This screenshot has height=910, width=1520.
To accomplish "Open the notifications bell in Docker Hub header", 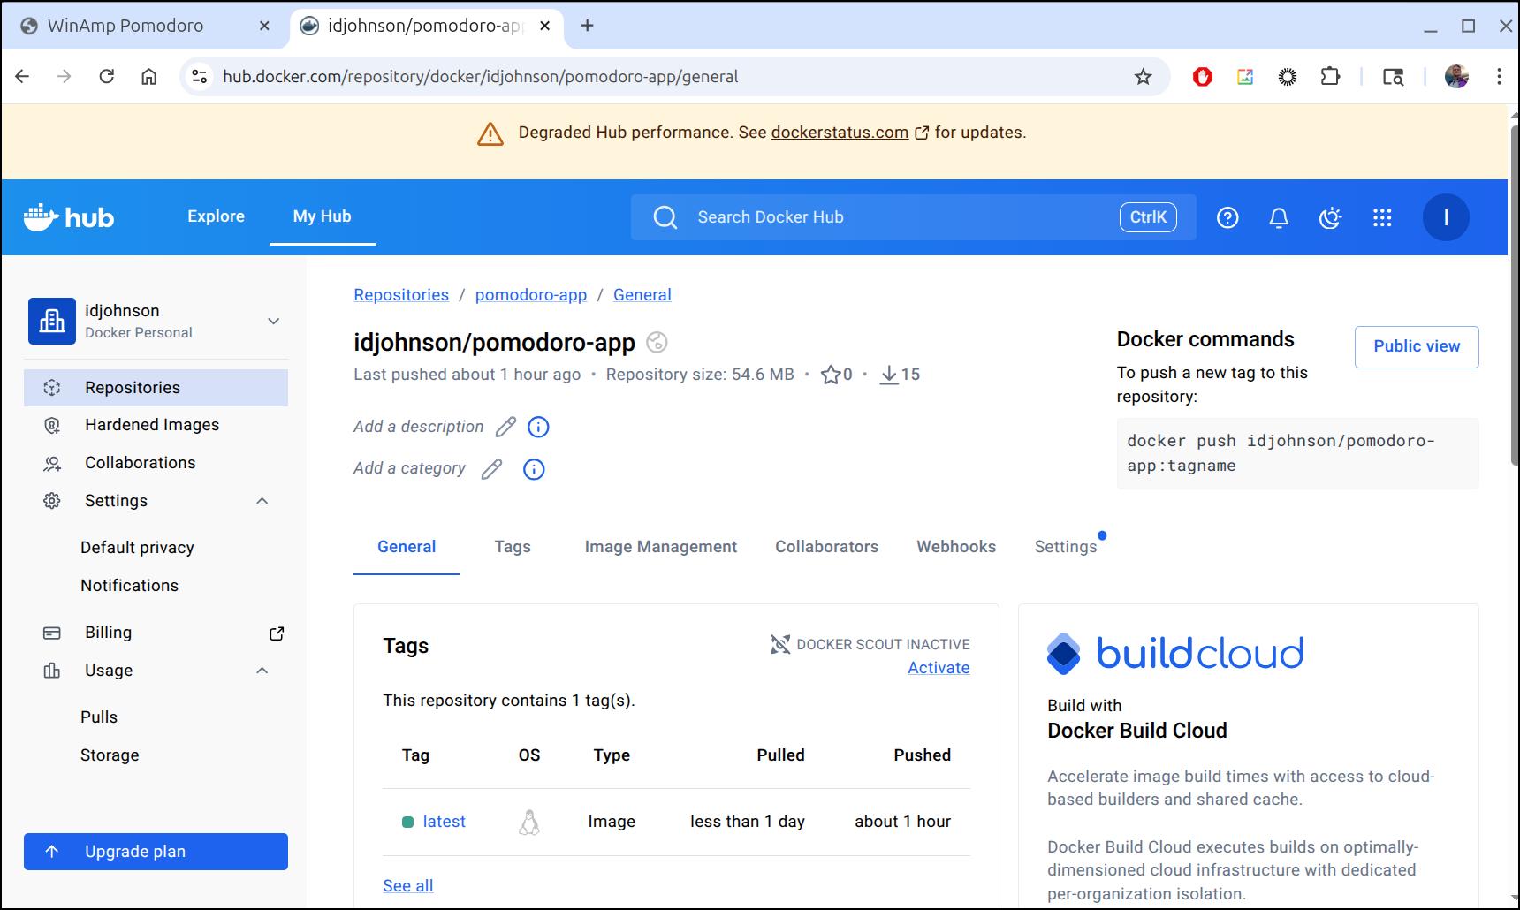I will [x=1279, y=217].
